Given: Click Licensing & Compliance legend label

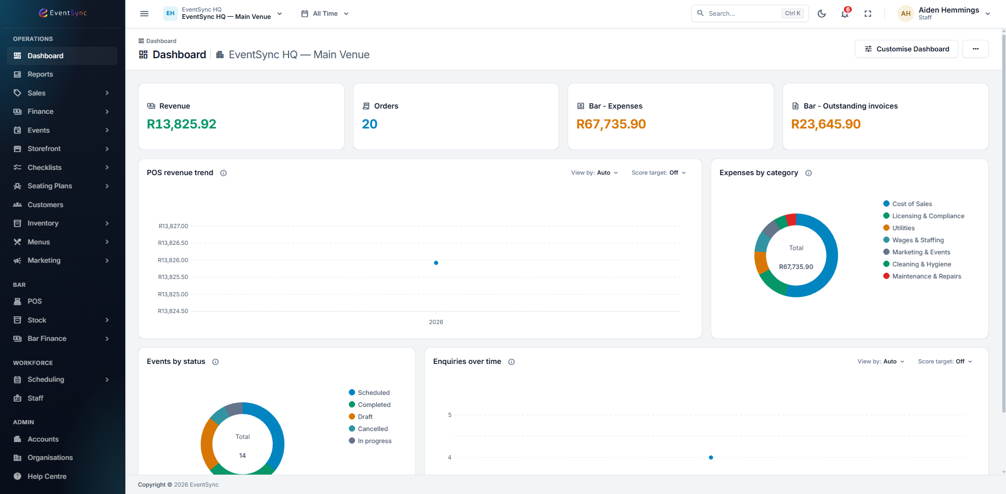Looking at the screenshot, I should click(928, 216).
